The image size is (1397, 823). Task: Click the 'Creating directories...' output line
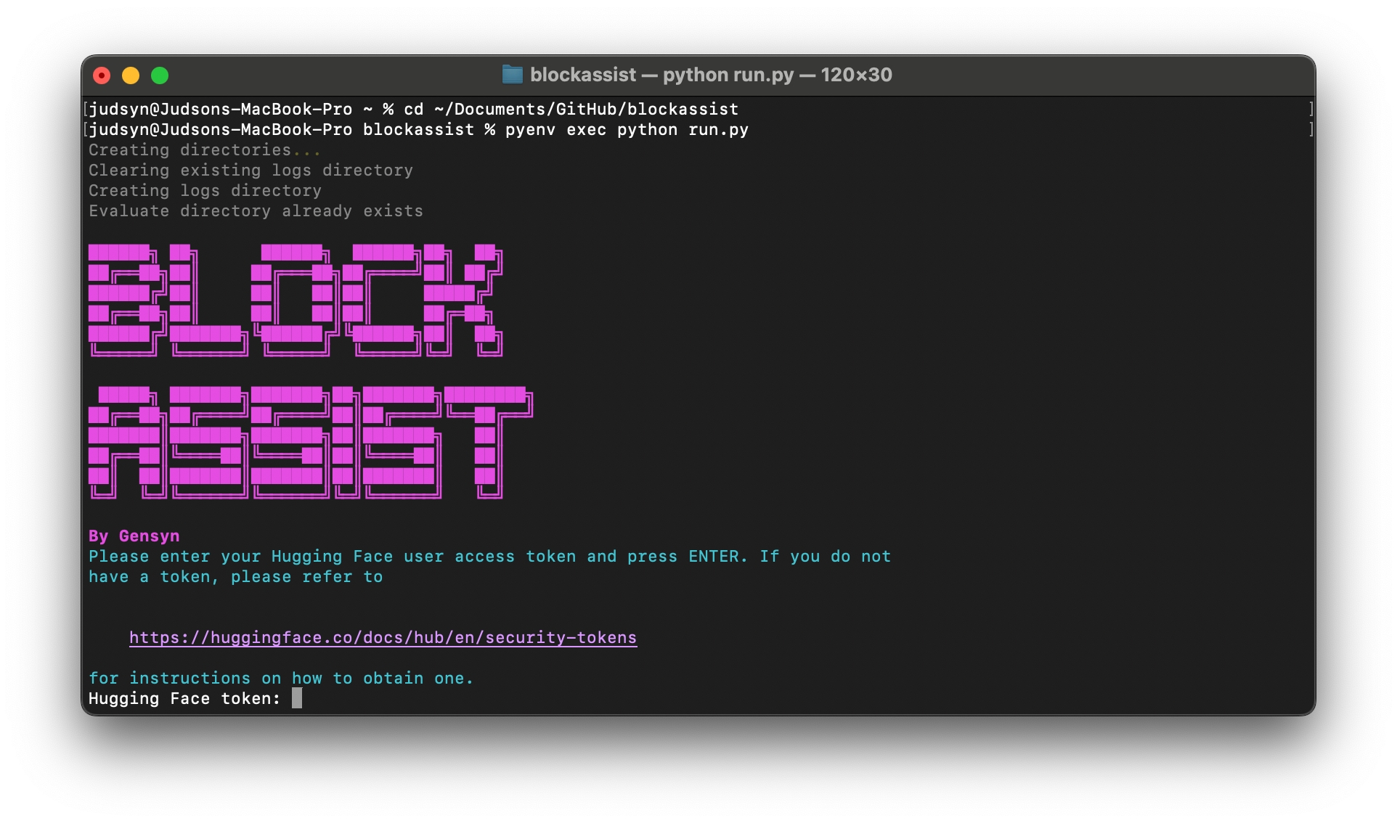(204, 150)
